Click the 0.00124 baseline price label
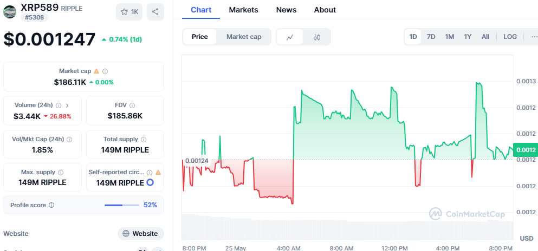538x251 pixels. [197, 161]
